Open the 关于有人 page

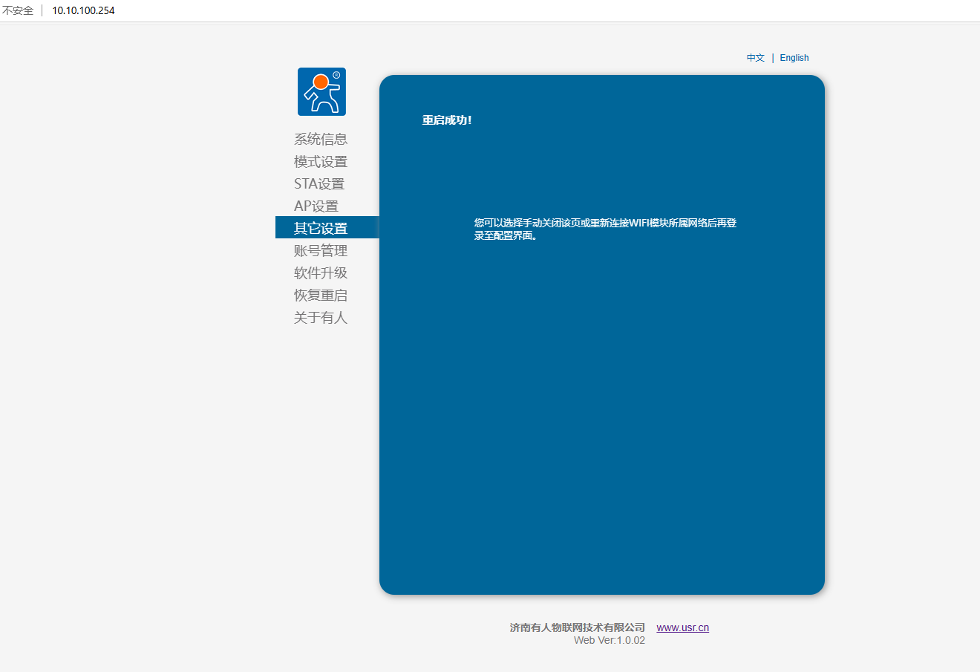320,317
